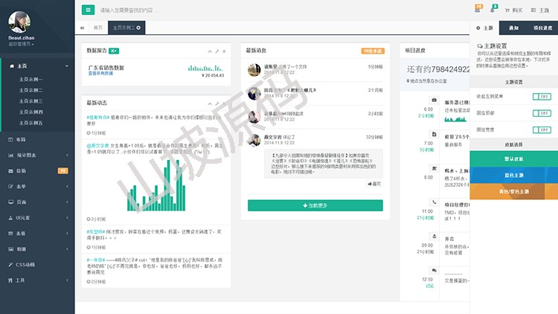Click the camera icon at 6:00 timeline entry
The image size is (558, 314).
tap(434, 100)
